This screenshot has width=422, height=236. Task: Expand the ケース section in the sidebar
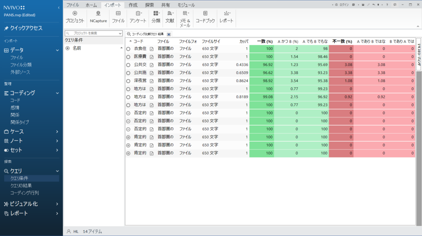click(x=57, y=132)
